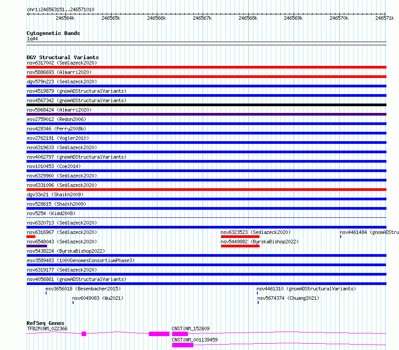
Task: Click small TFB2M exon block
Action: point(84,334)
